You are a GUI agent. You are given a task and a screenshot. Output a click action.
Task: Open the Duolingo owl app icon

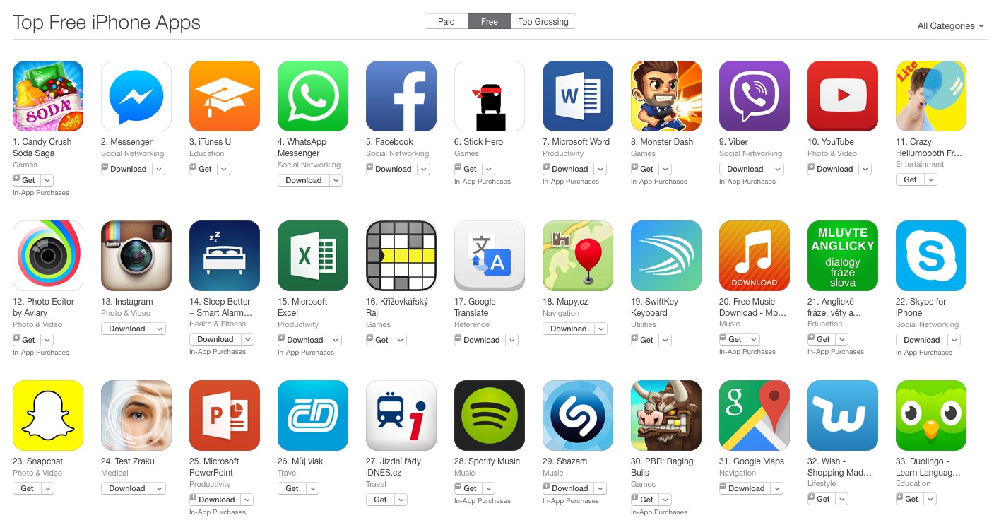pyautogui.click(x=931, y=415)
